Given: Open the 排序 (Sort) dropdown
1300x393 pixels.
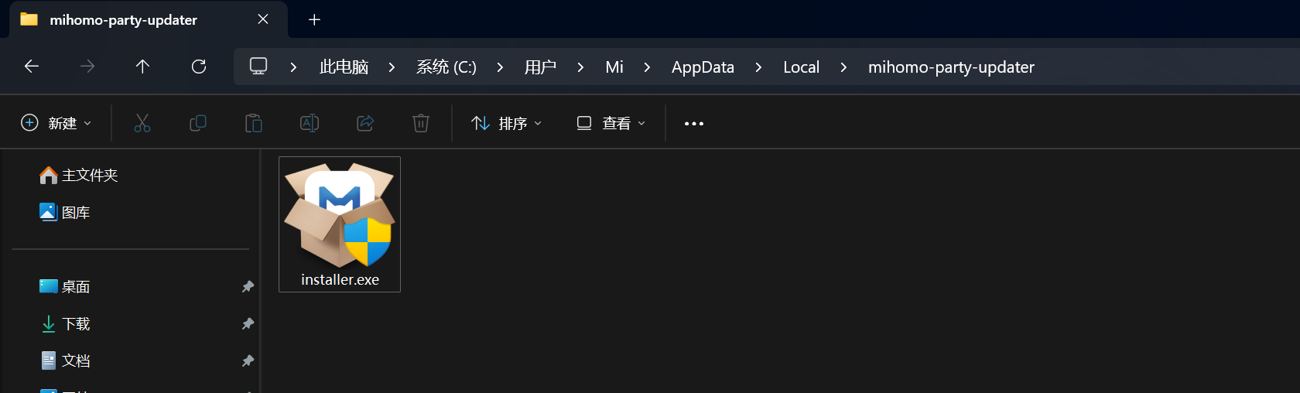Looking at the screenshot, I should pyautogui.click(x=507, y=123).
